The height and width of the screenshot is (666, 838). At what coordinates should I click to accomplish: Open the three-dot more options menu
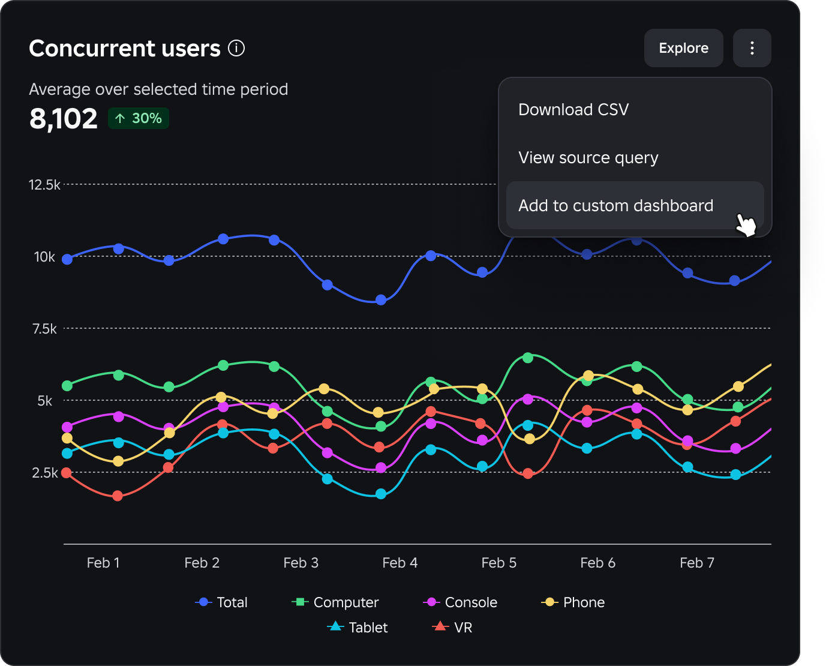point(752,48)
